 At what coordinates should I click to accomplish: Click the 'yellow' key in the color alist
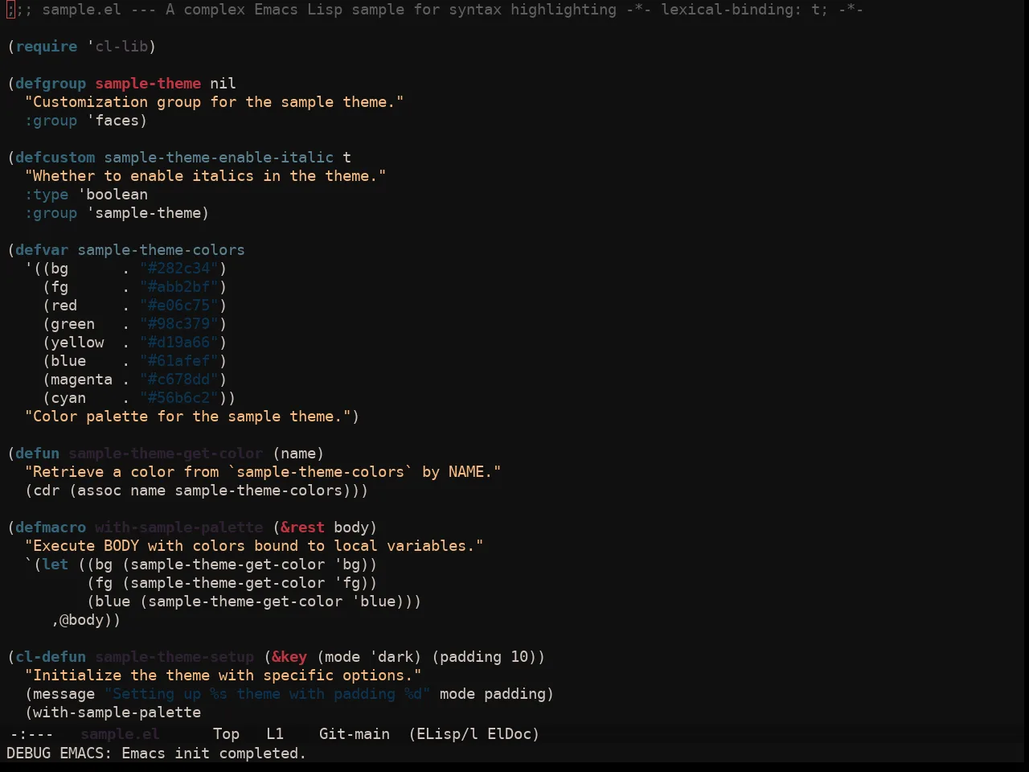click(x=77, y=343)
